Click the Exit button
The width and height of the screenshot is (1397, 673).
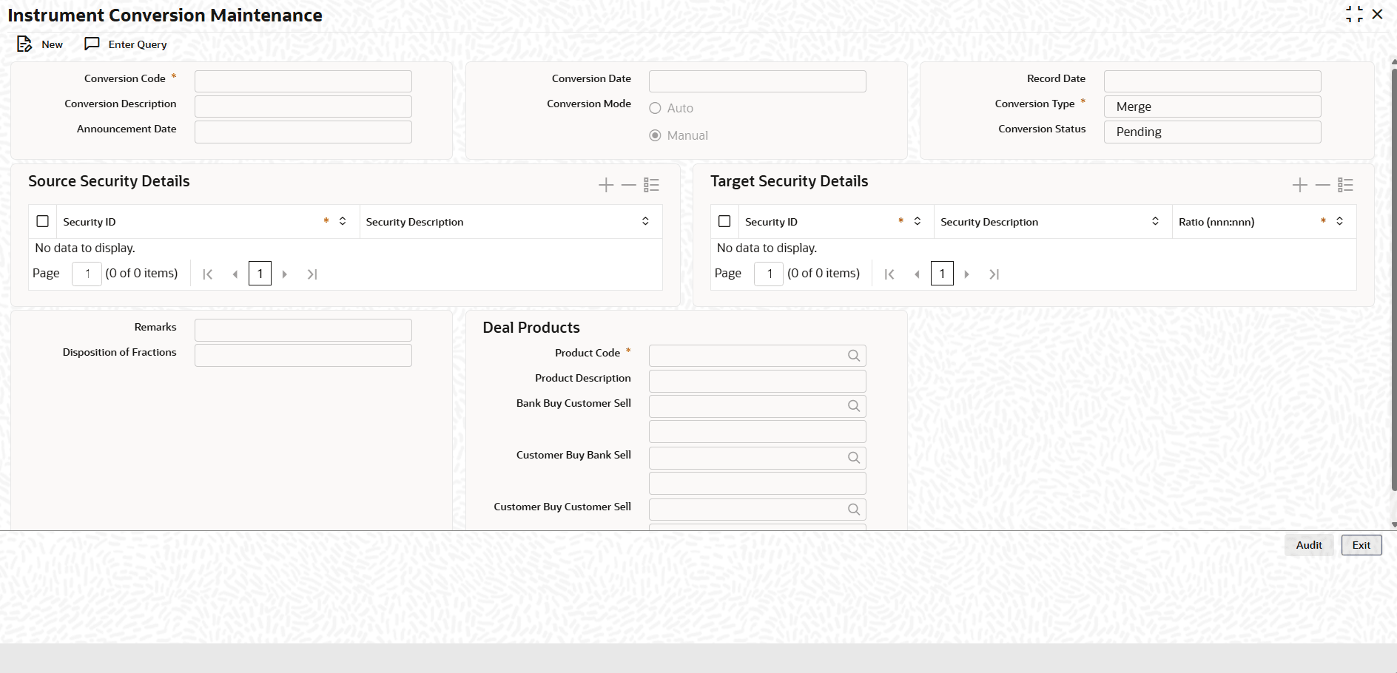[1361, 545]
